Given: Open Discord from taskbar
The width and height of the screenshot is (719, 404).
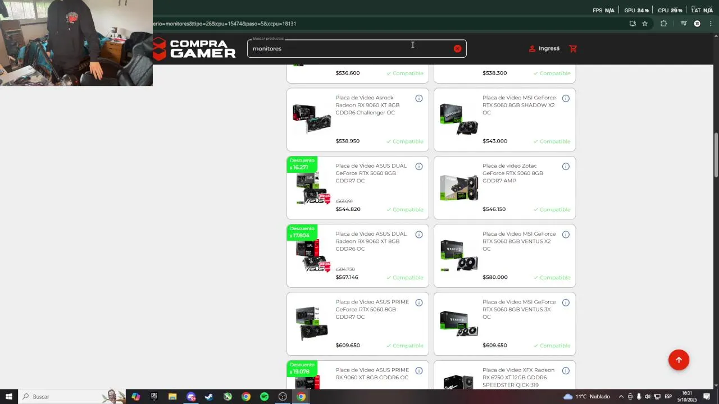Looking at the screenshot, I should (191, 397).
